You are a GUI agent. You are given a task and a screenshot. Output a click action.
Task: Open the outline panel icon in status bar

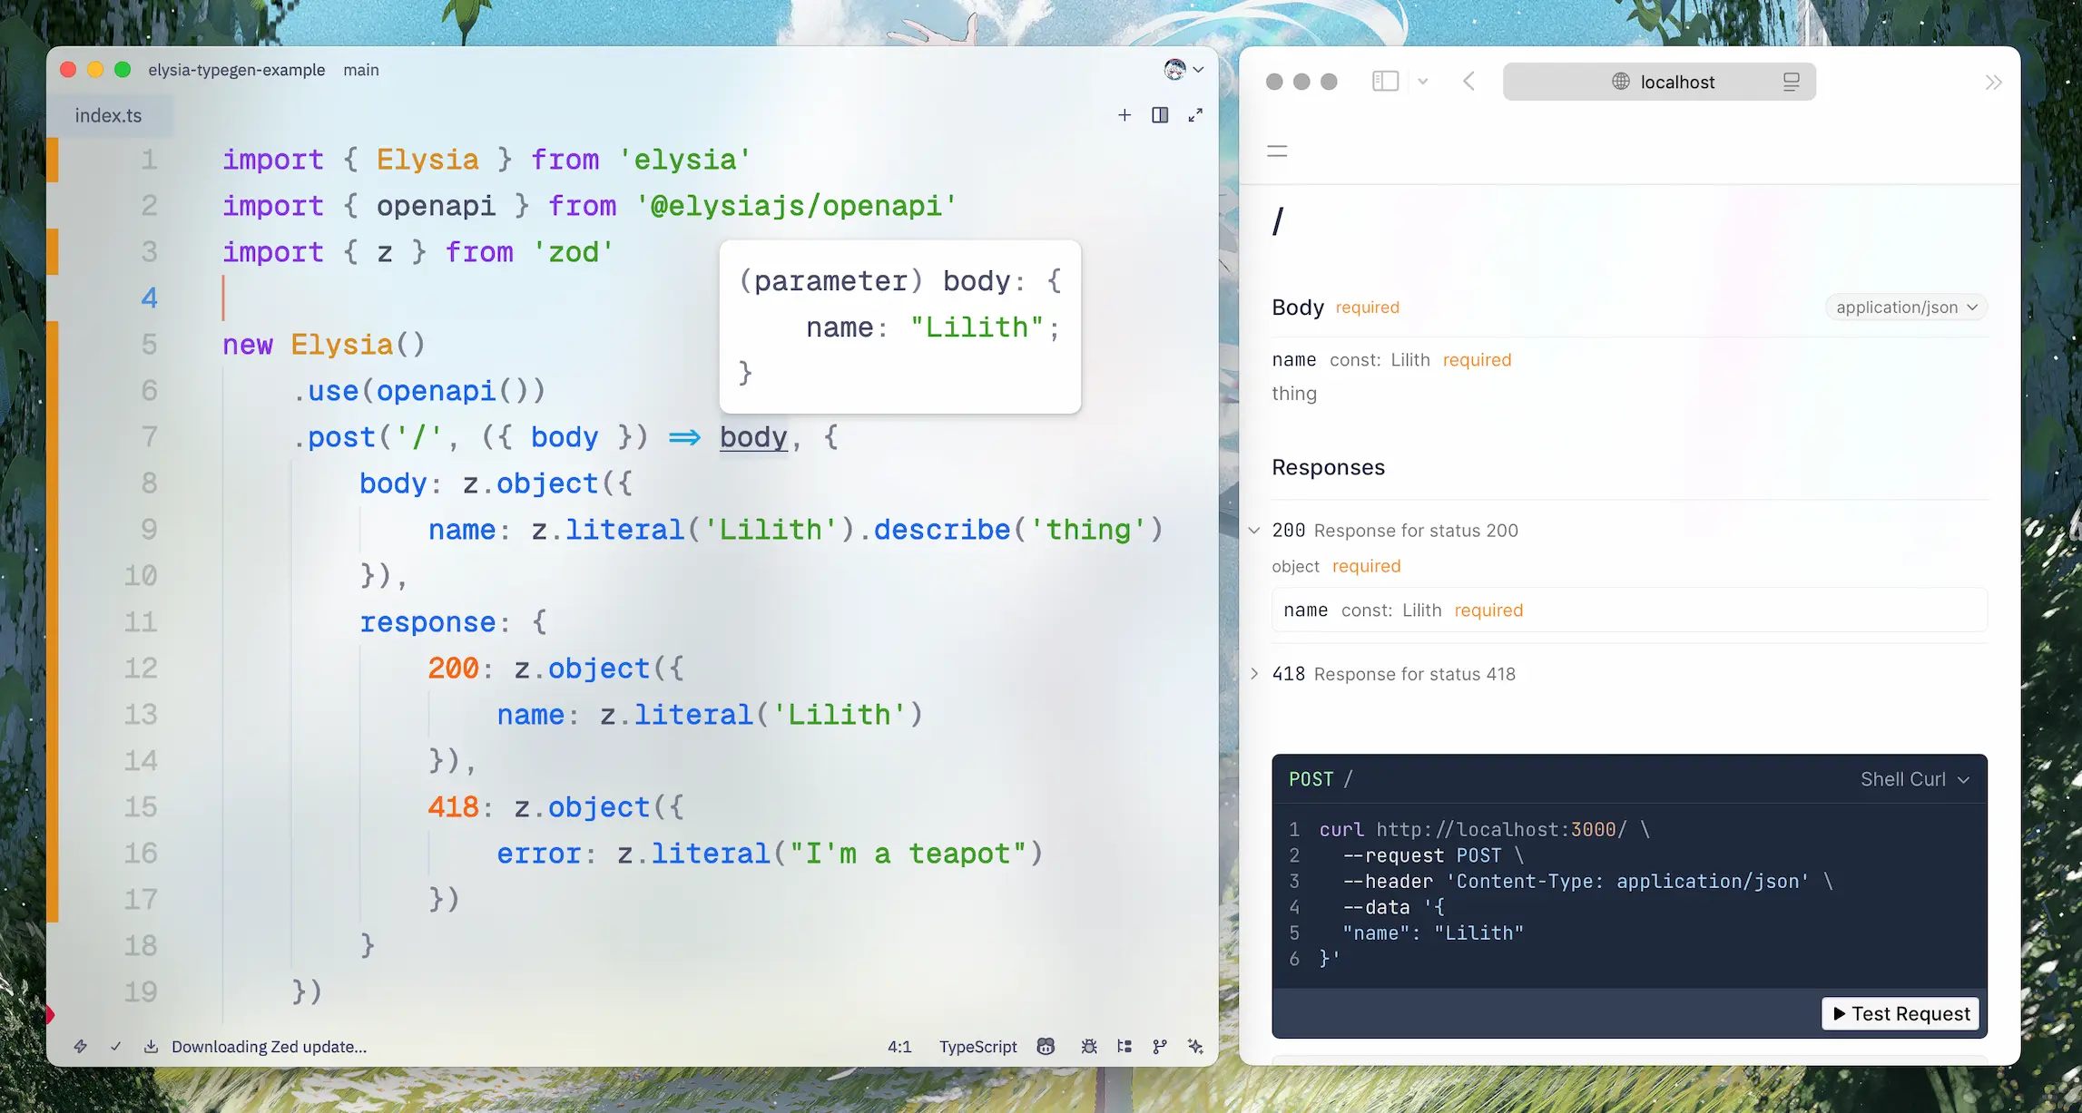pyautogui.click(x=1124, y=1046)
